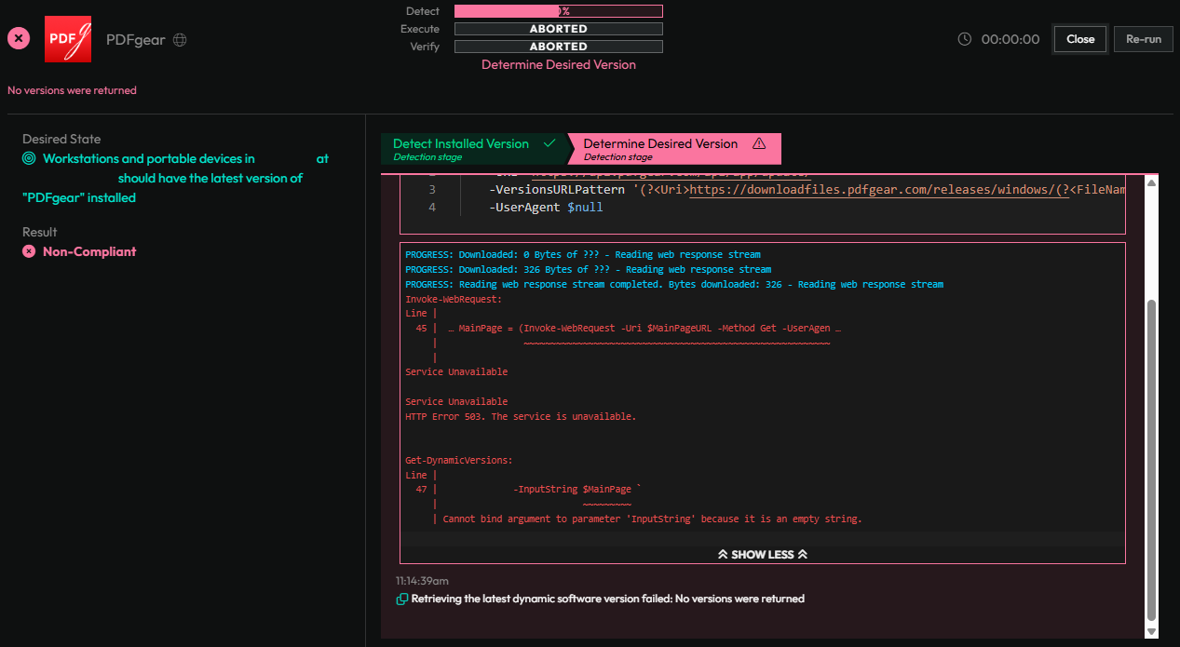
Task: Click the Detect progress bar
Action: point(558,11)
